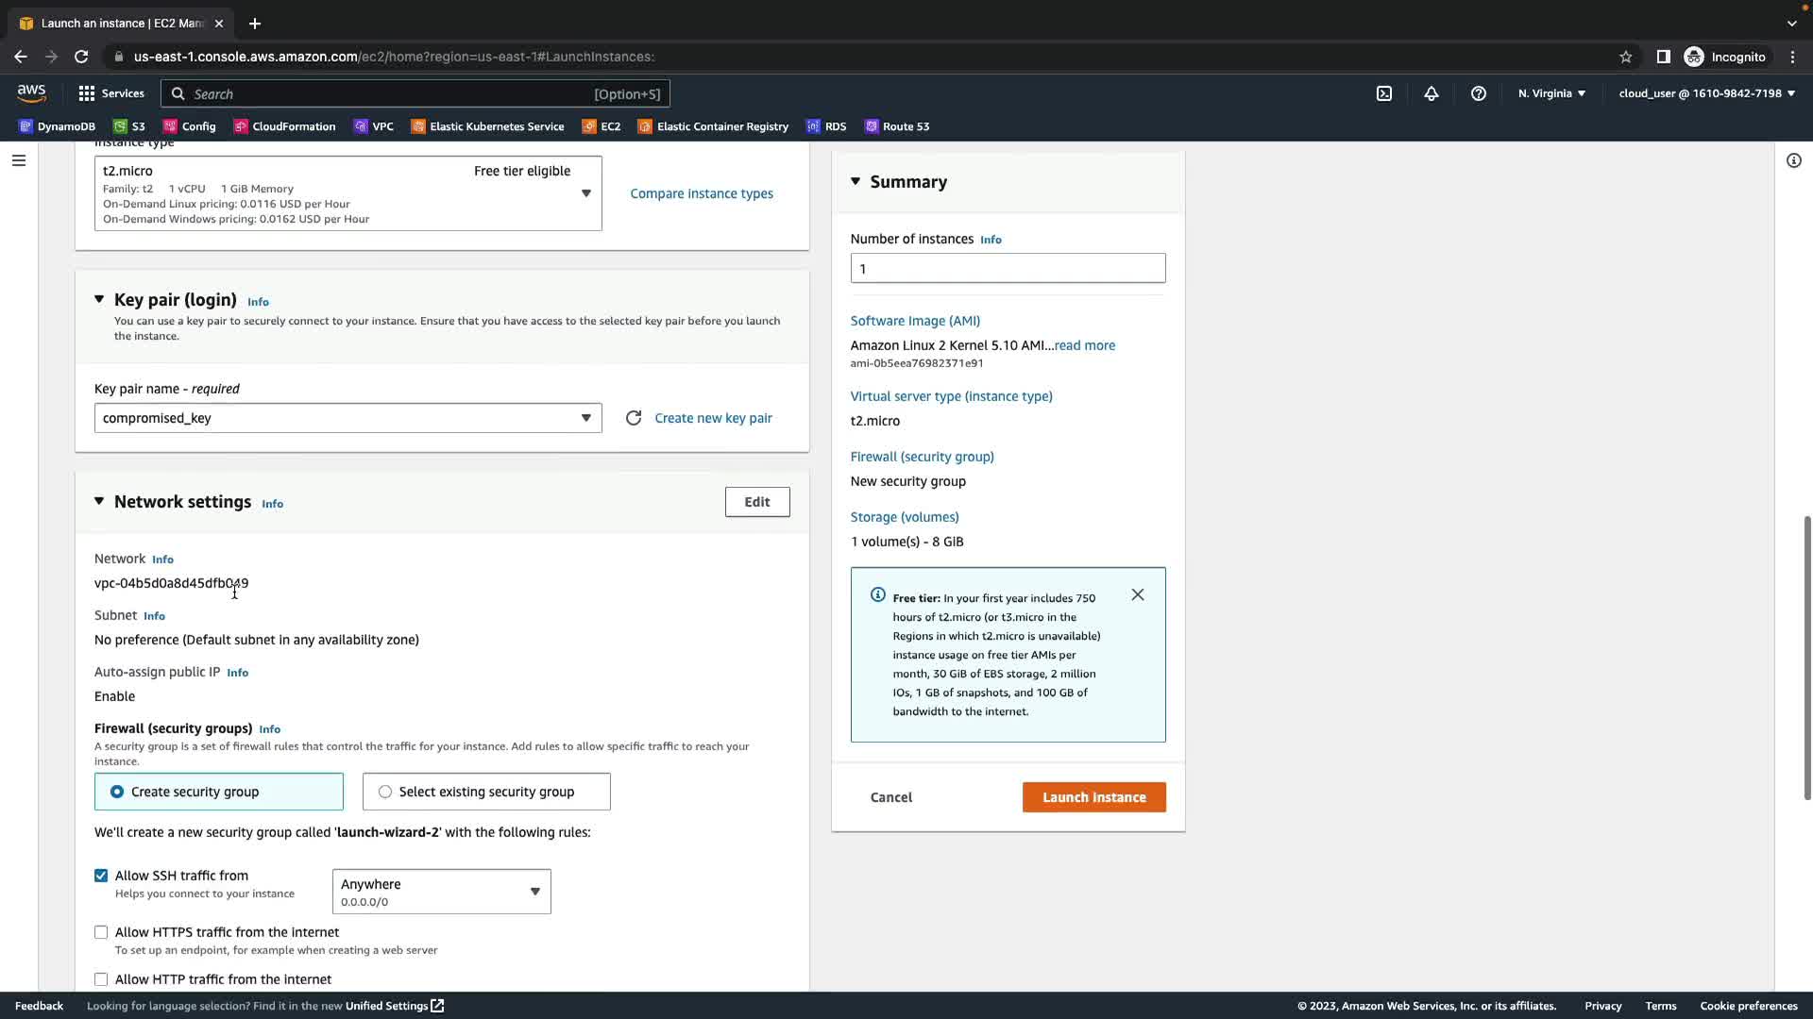The height and width of the screenshot is (1019, 1813).
Task: Open the AWS support help icon
Action: [x=1478, y=93]
